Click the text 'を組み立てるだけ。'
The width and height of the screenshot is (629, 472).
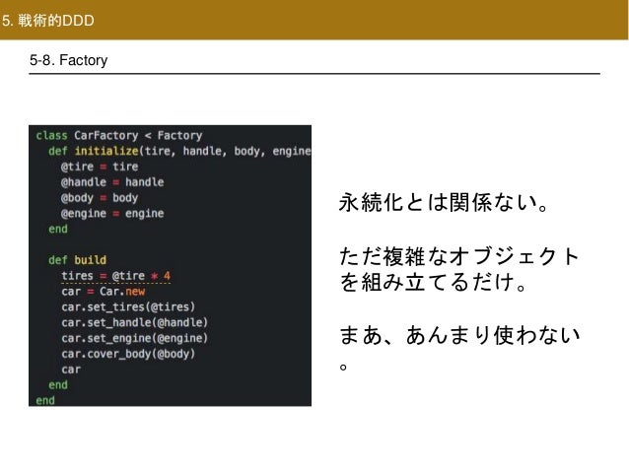point(433,282)
